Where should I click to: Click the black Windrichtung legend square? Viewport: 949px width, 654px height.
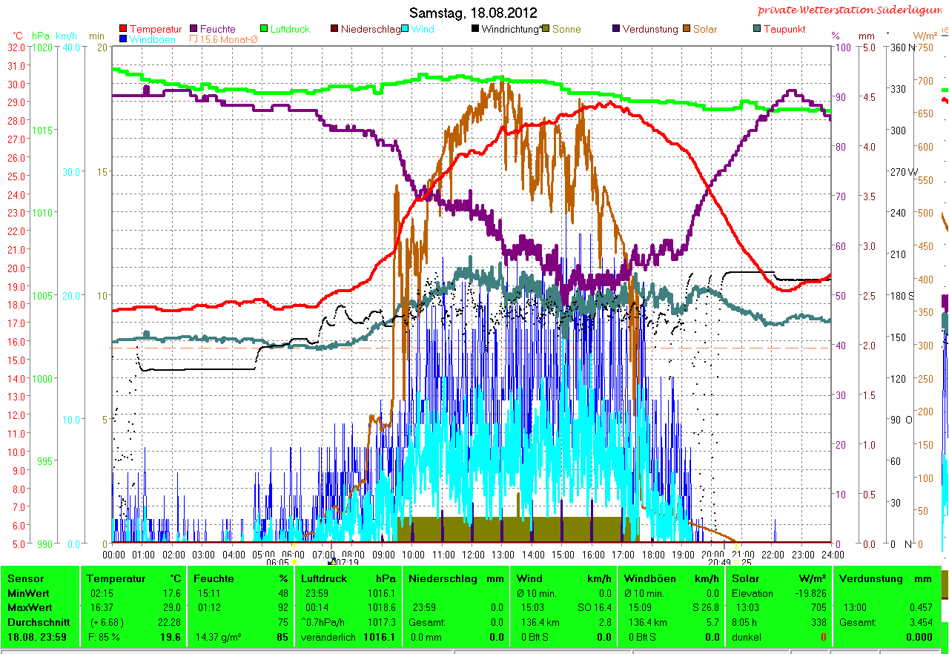(x=475, y=30)
